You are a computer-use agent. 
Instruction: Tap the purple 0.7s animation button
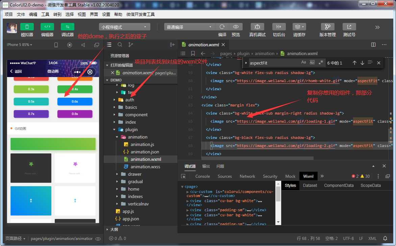tap(31, 114)
